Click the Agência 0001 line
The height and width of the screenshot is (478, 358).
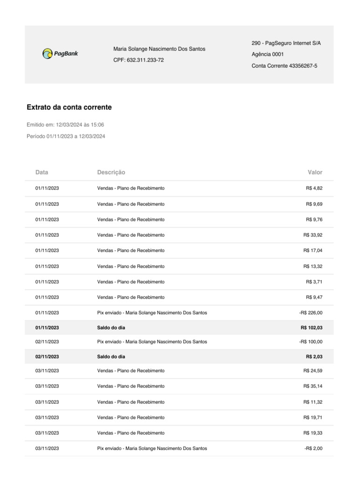(x=268, y=54)
